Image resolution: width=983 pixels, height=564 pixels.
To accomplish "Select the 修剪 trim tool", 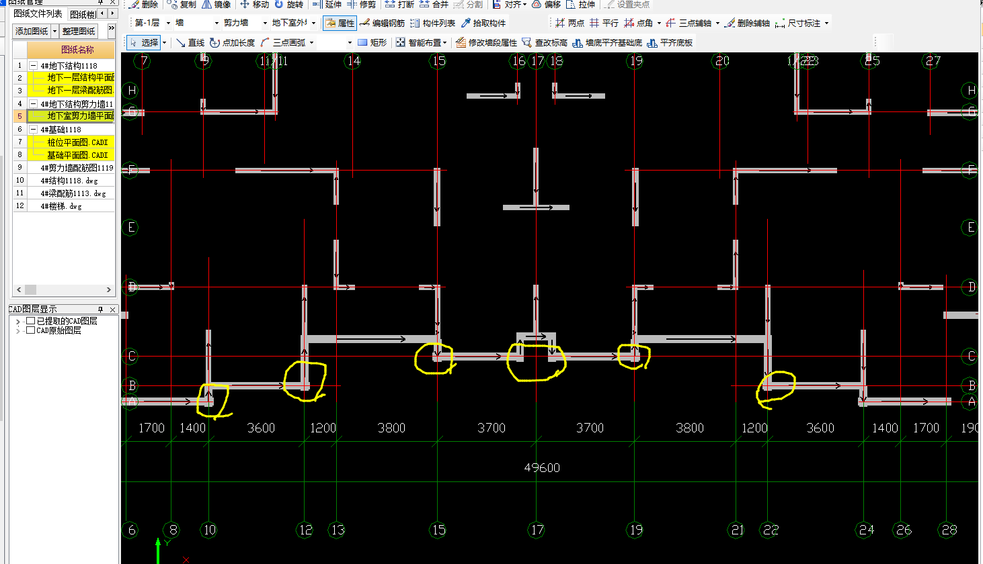I will [362, 4].
